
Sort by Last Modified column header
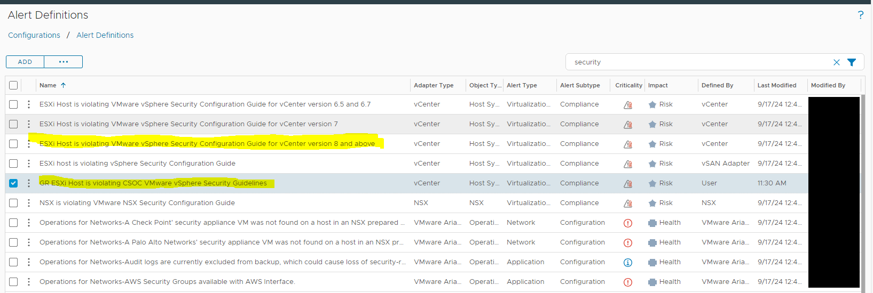(x=776, y=85)
